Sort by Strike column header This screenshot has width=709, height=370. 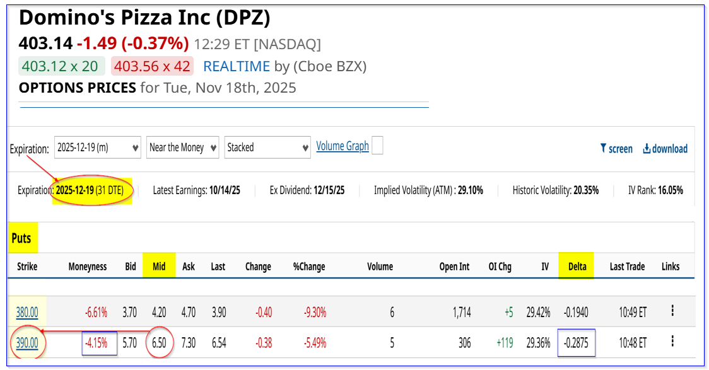pos(26,267)
